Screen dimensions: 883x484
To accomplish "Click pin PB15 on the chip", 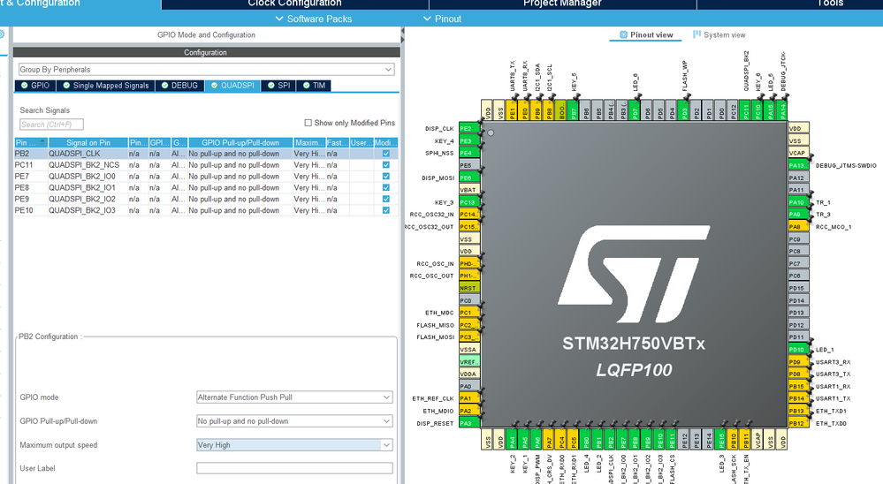I will pyautogui.click(x=798, y=387).
